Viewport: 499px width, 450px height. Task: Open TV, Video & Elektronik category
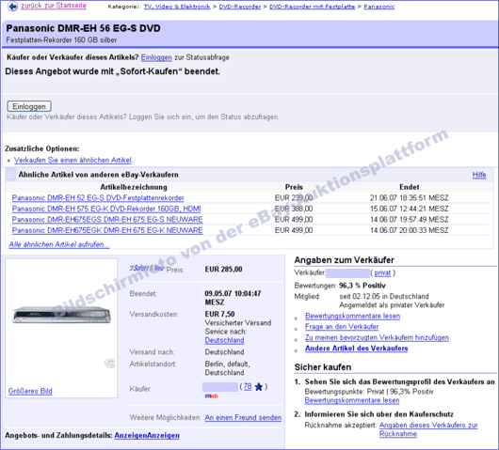(177, 7)
